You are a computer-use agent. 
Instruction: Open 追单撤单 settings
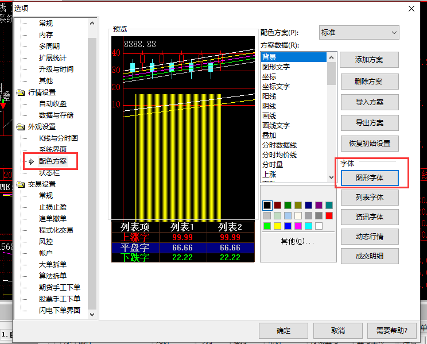pyautogui.click(x=53, y=219)
